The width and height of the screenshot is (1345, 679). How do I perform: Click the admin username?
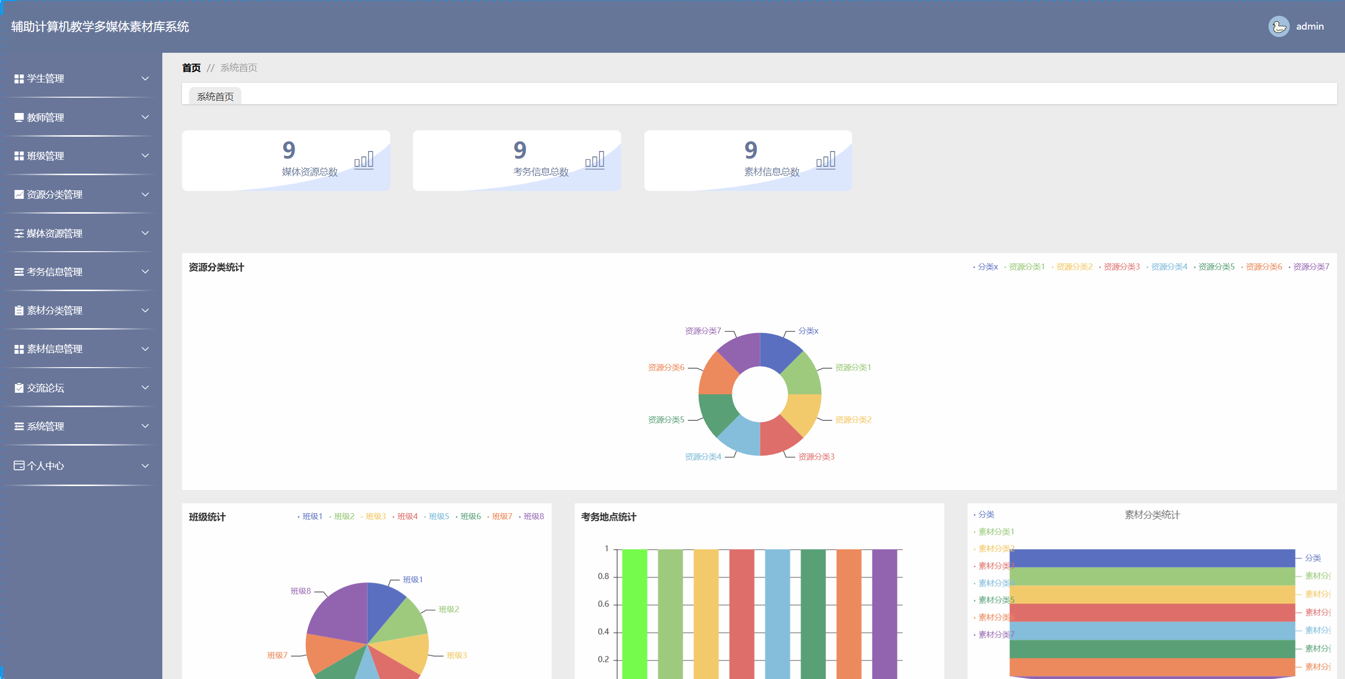[x=1309, y=27]
